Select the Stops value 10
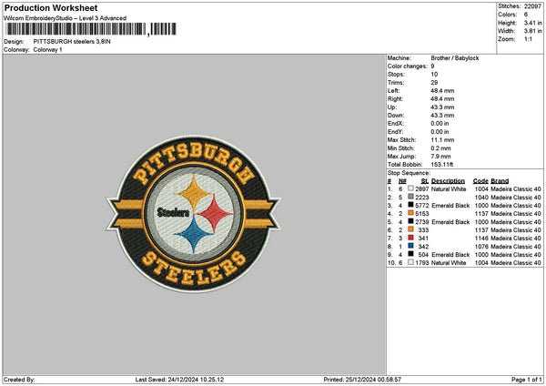Viewport: 546px width, 386px height. 434,75
